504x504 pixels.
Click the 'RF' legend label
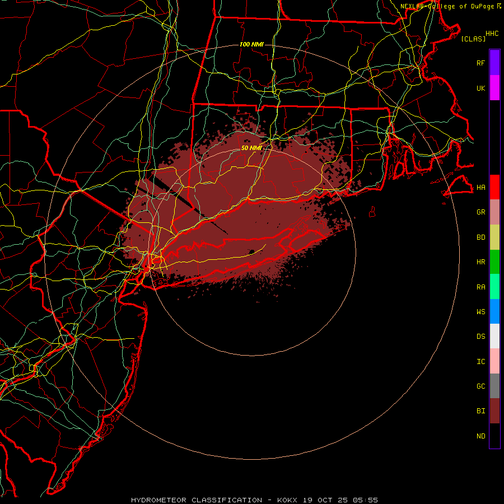point(481,63)
